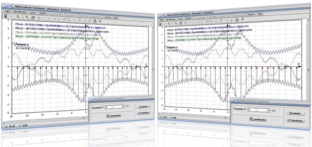
Task: Click Ausblenden button in left dialog
Action: pyautogui.click(x=114, y=116)
